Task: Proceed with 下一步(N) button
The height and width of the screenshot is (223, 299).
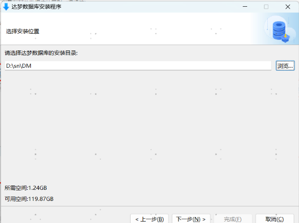Action: point(191,219)
